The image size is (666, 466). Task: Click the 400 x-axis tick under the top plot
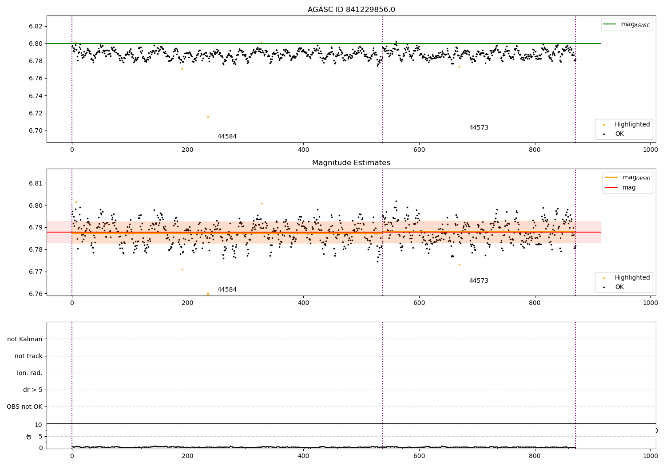point(303,150)
